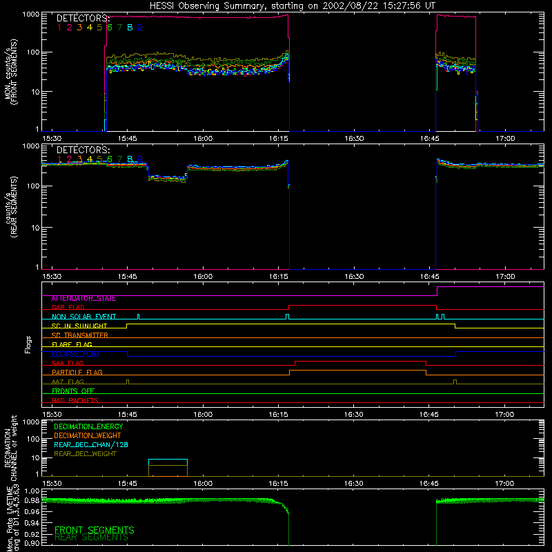Select the DETECTORS: label in the rear segments plot

coord(83,150)
